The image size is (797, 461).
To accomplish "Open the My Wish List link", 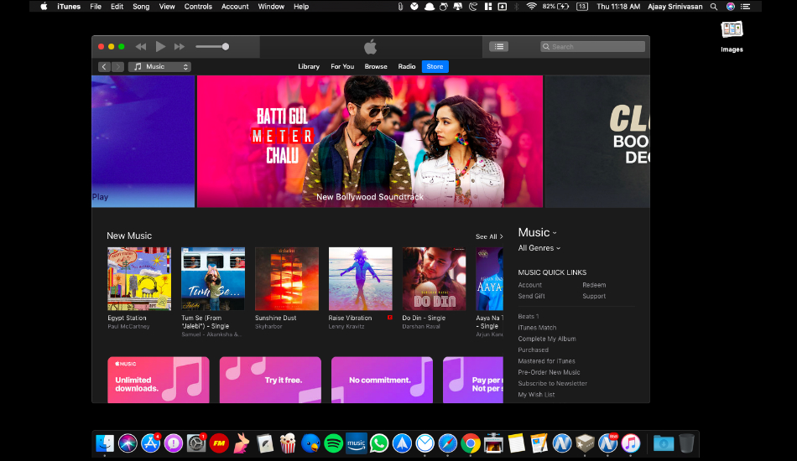I will pos(536,395).
